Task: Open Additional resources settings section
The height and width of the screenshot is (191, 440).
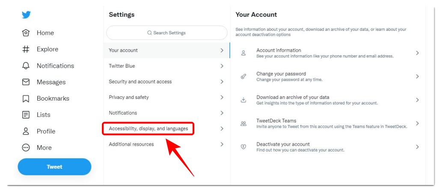Action: click(x=131, y=144)
